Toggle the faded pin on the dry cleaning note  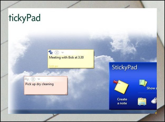point(27,79)
